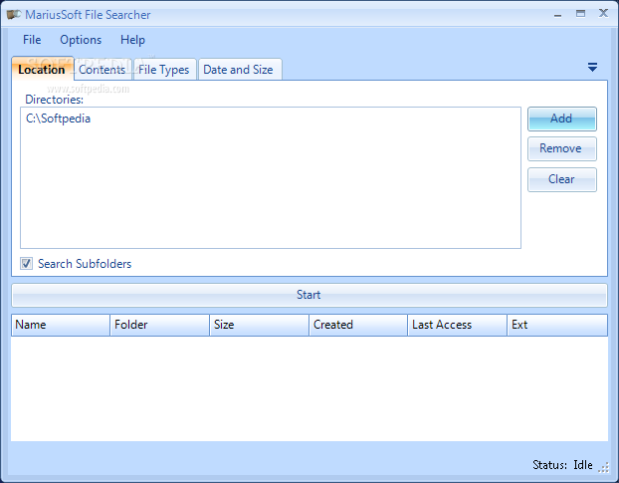Sort results by Last Access column
Screen dimensions: 619x483
457,325
